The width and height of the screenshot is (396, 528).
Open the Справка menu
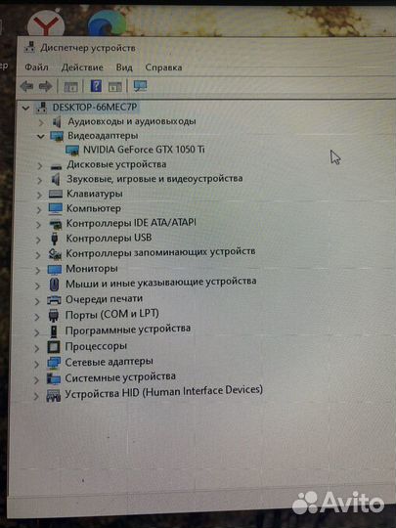[163, 67]
